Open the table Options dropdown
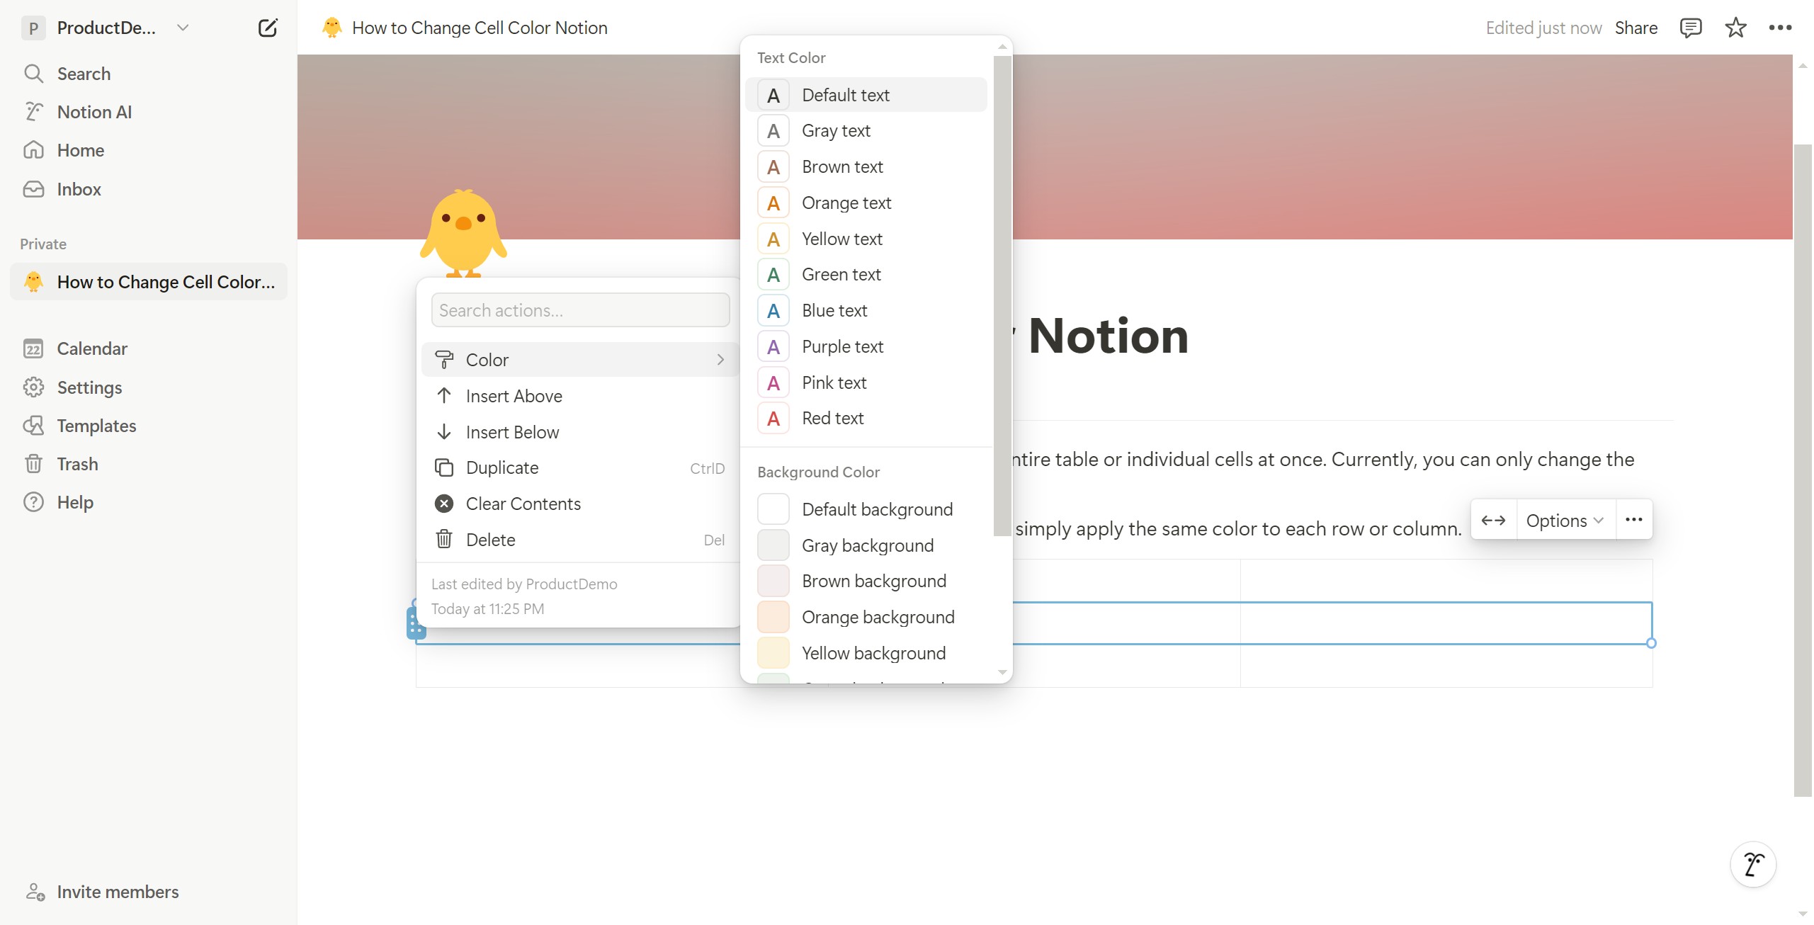Image resolution: width=1814 pixels, height=925 pixels. (1565, 520)
